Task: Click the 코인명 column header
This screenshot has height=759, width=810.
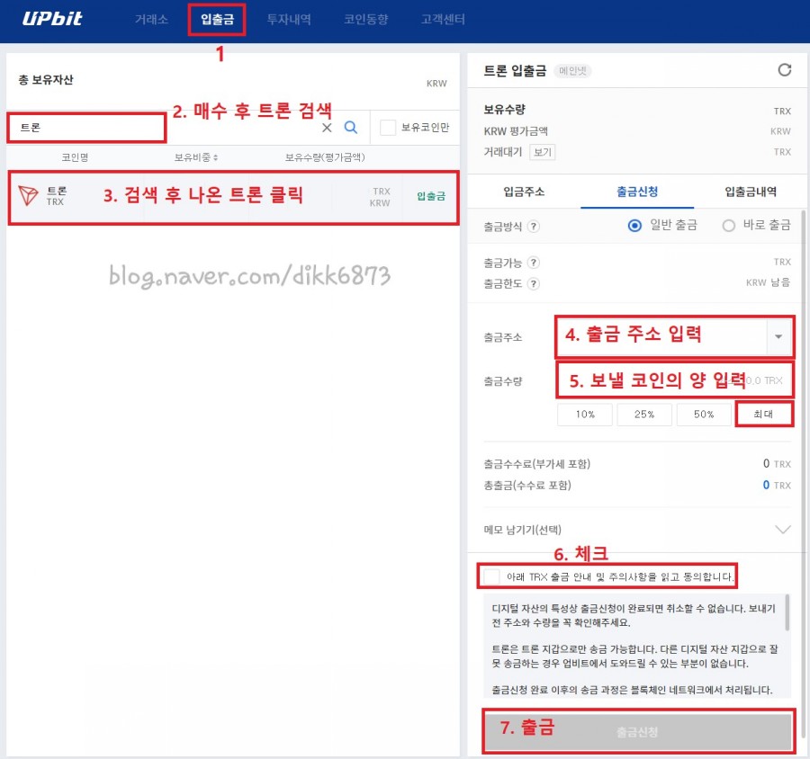Action: (x=75, y=157)
